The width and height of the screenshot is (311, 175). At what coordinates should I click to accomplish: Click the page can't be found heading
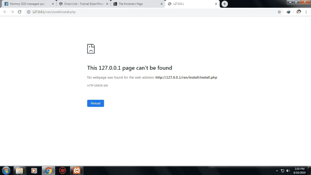point(130,68)
